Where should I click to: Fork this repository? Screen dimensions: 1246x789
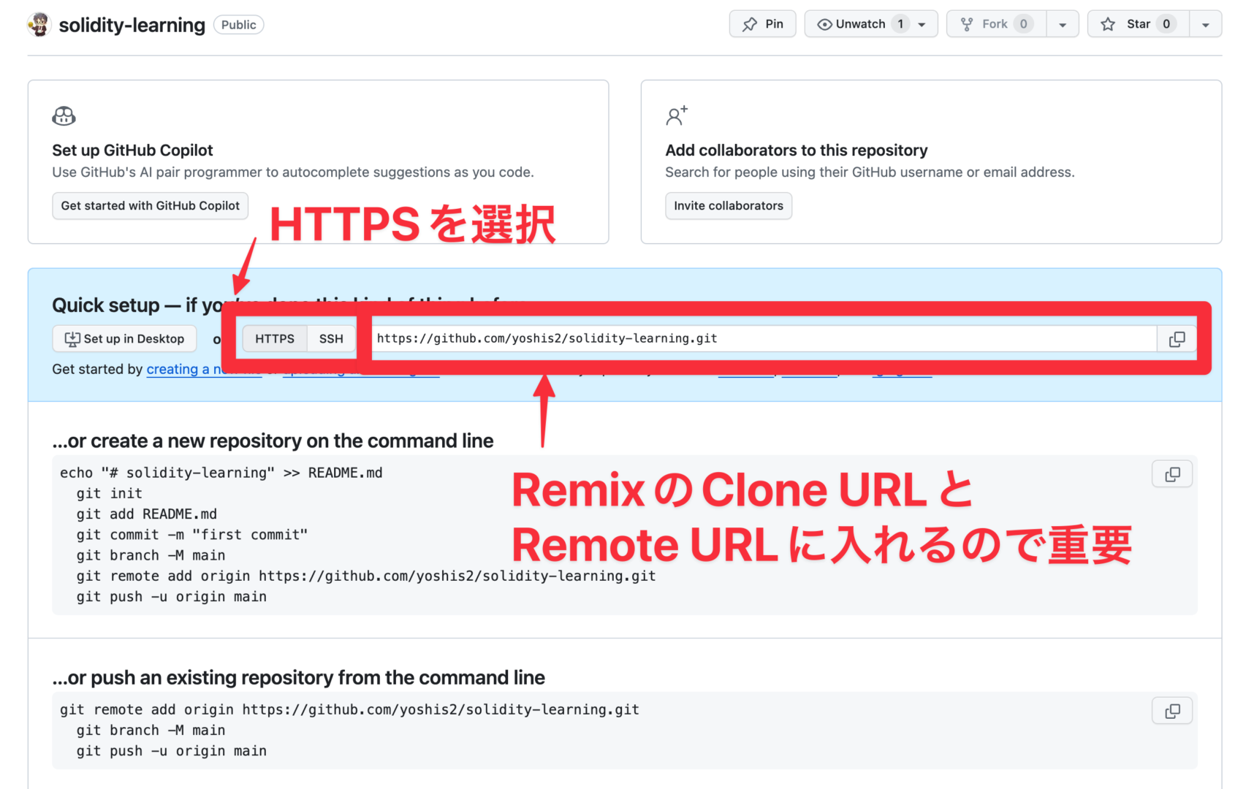click(996, 24)
